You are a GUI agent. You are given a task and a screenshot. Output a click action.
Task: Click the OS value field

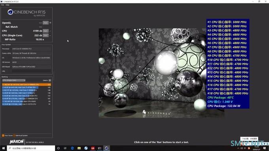(31, 58)
